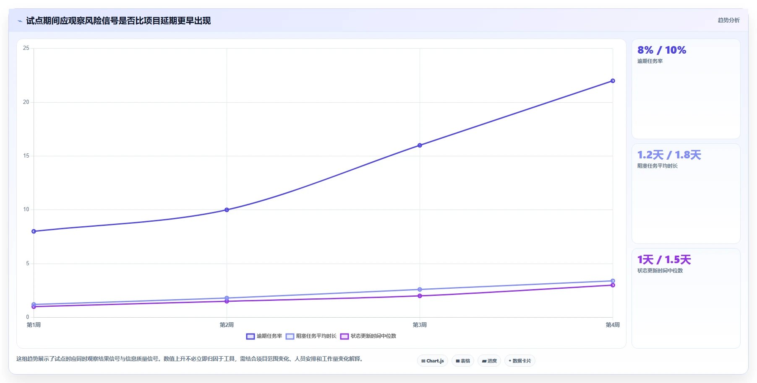The height and width of the screenshot is (383, 757).
Task: Click the panel title about 风险信号
Action: [x=118, y=21]
